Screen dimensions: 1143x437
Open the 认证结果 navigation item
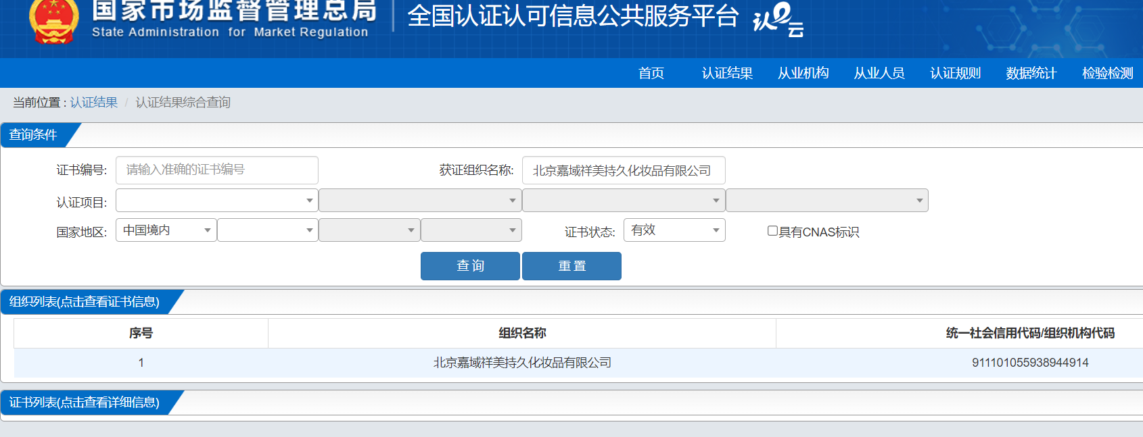tap(727, 73)
